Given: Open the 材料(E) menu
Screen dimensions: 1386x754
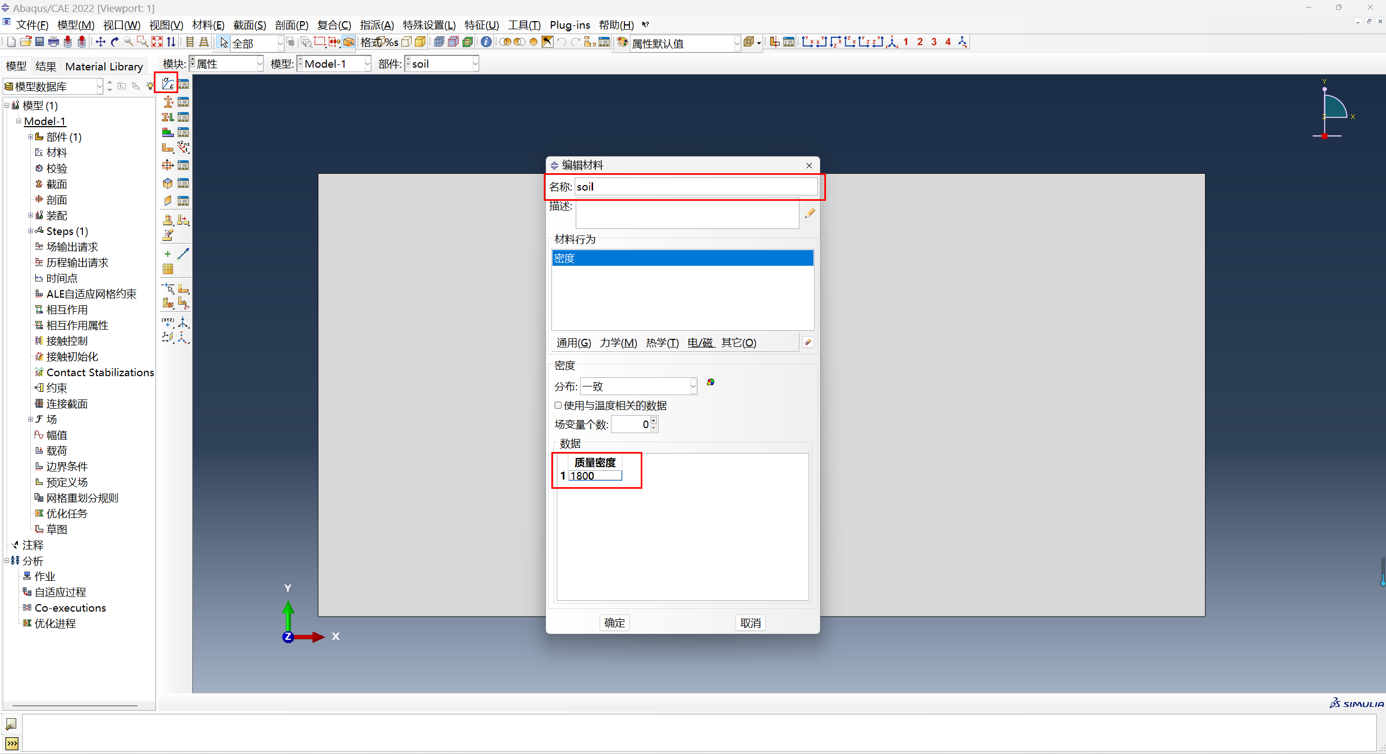Looking at the screenshot, I should tap(208, 25).
